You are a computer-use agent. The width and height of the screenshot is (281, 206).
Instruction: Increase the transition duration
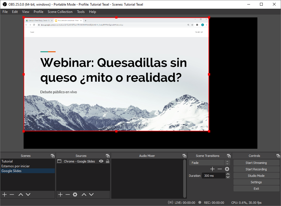[x=228, y=174]
